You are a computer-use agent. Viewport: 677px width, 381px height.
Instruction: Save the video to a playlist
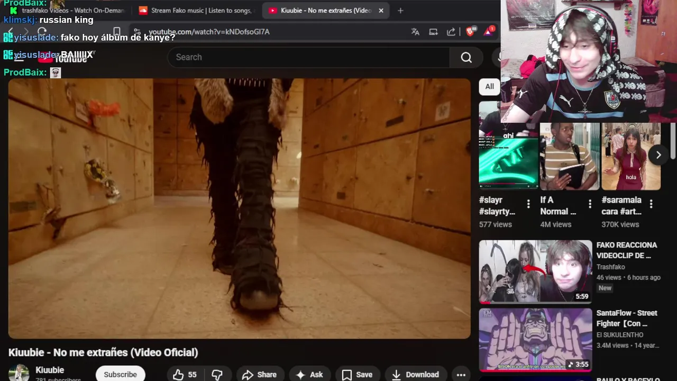click(357, 375)
